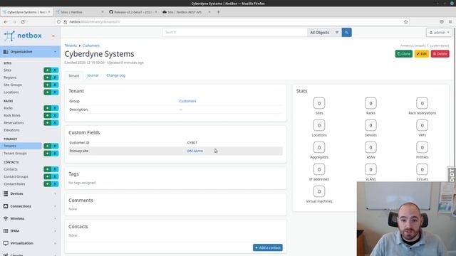Image resolution: width=456 pixels, height=256 pixels.
Task: Click the NetBox logo
Action: pos(23,36)
